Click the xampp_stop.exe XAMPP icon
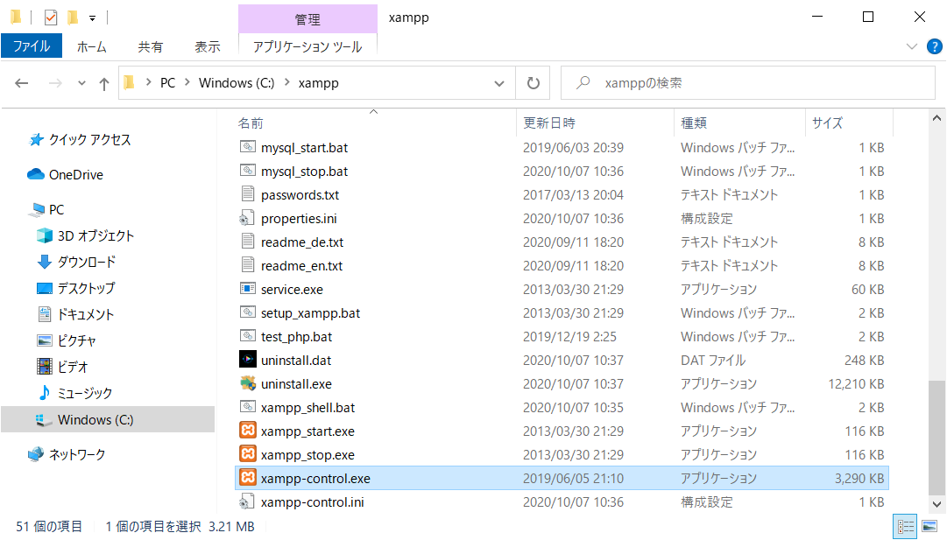This screenshot has width=947, height=540. [248, 453]
